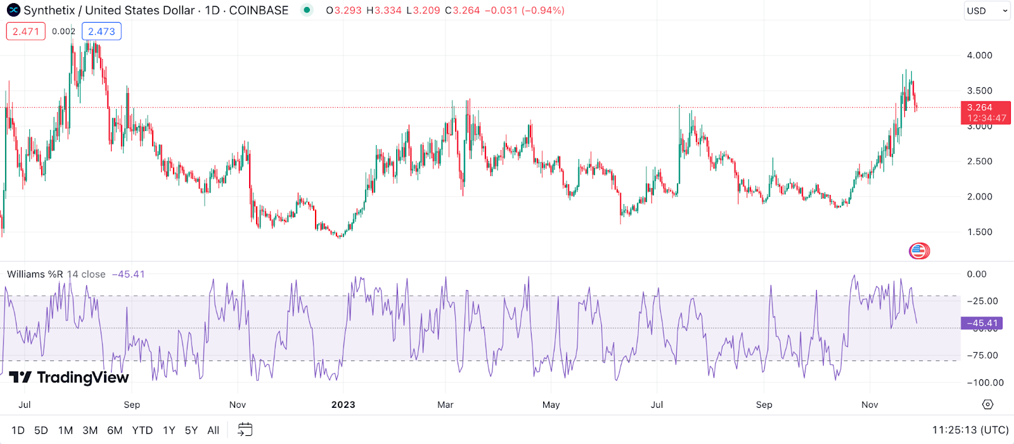Click the Williams %R value label -45.41
Image resolution: width=1014 pixels, height=444 pixels.
[x=982, y=323]
